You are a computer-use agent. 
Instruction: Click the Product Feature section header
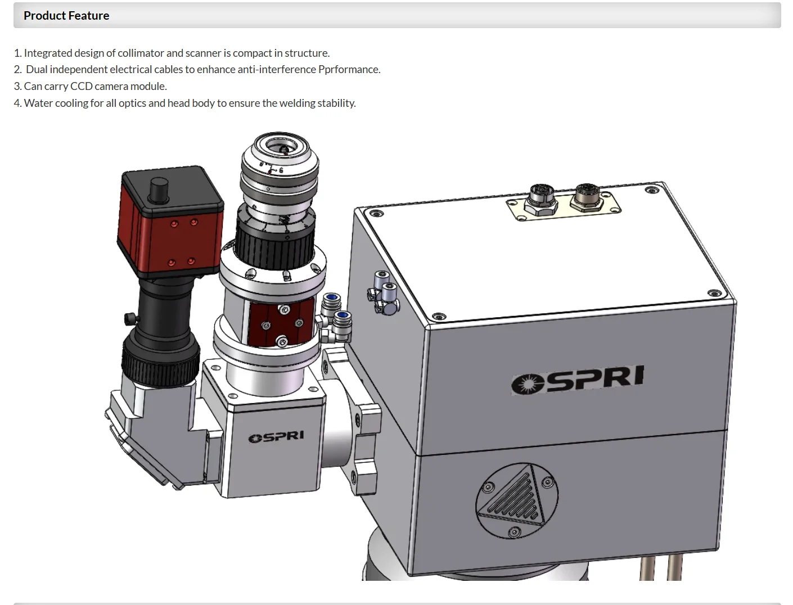point(66,16)
